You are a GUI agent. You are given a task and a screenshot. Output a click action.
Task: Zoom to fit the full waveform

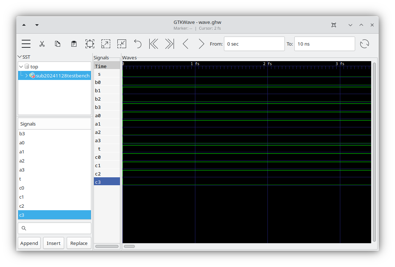coord(90,43)
